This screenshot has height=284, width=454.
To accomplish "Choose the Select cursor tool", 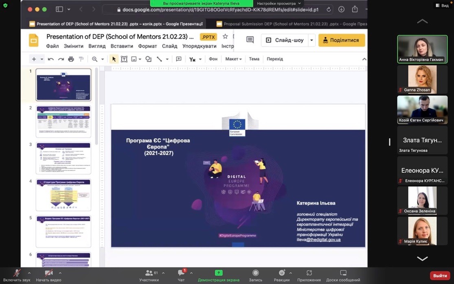I will click(x=114, y=59).
